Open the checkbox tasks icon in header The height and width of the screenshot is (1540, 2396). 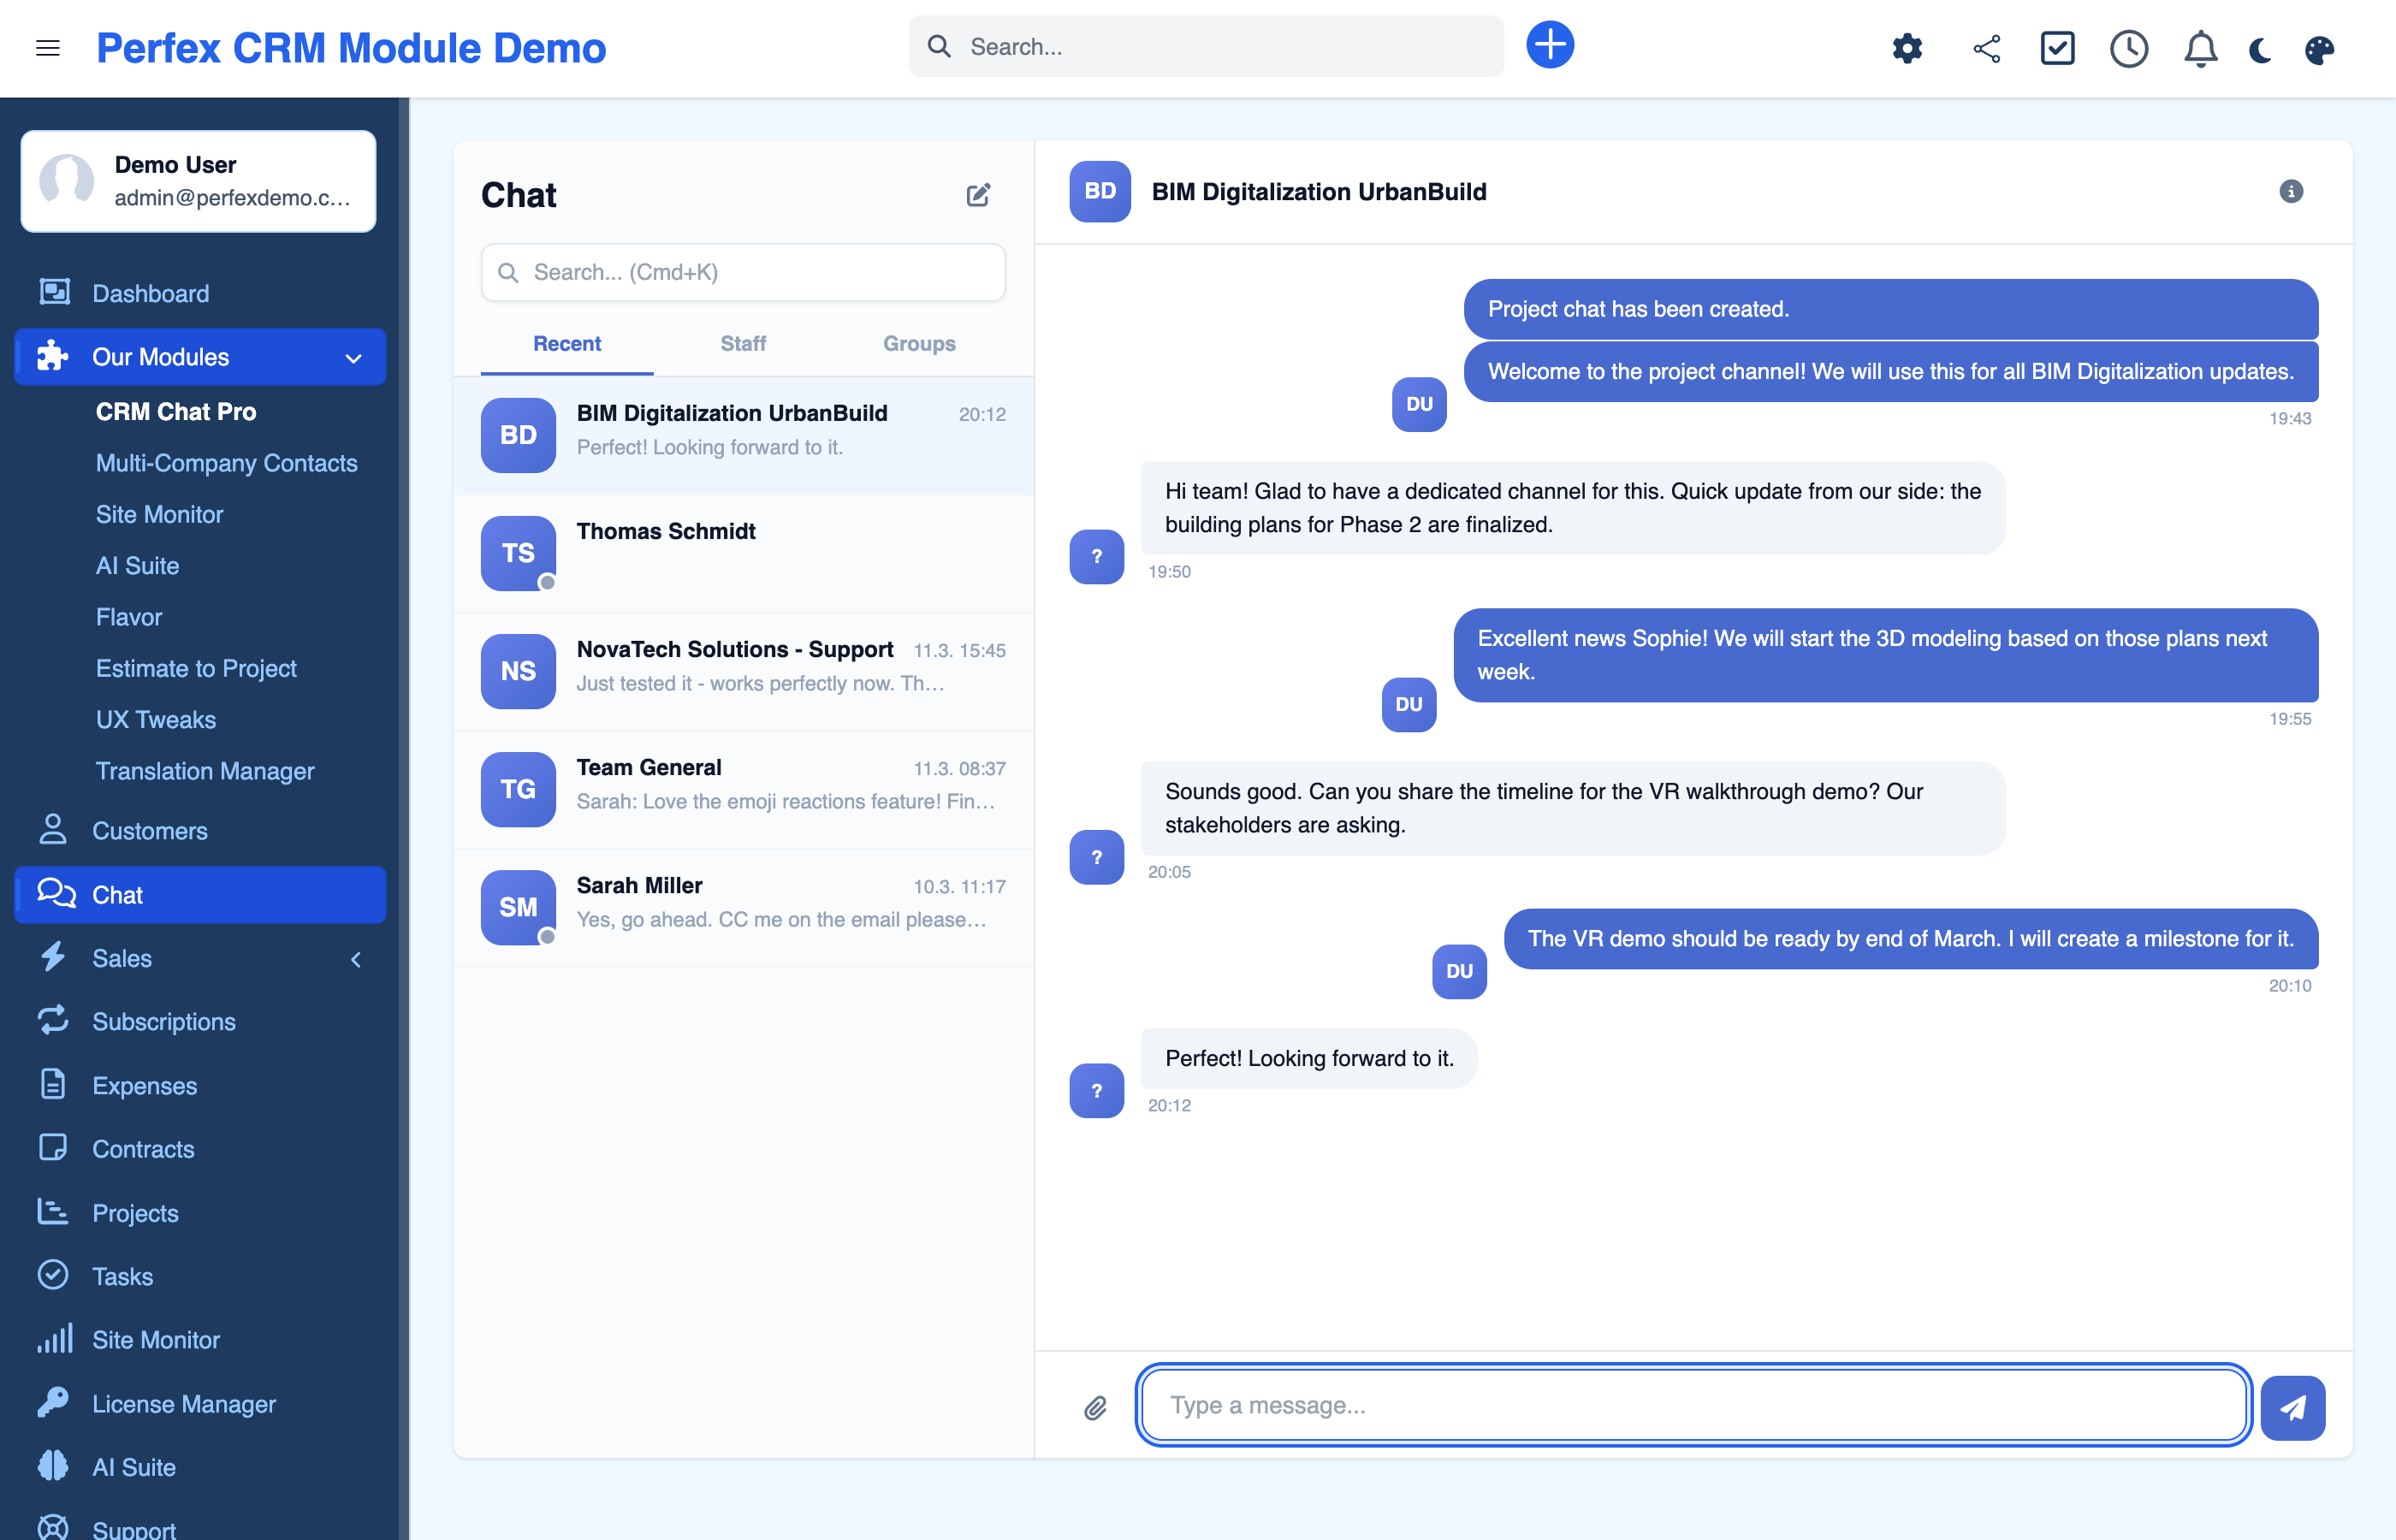click(x=2056, y=48)
